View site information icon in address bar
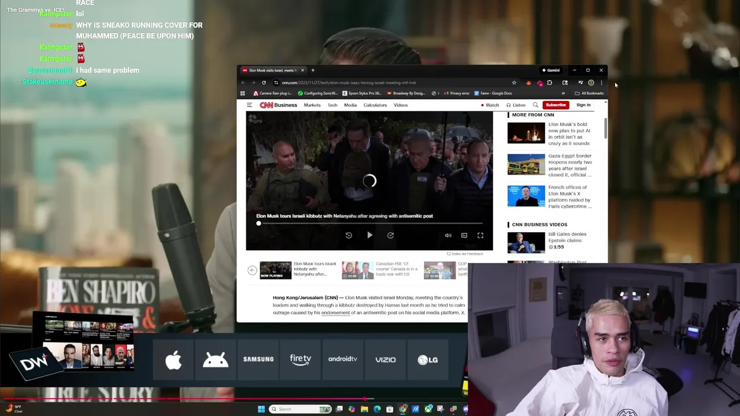The width and height of the screenshot is (740, 416). (276, 83)
